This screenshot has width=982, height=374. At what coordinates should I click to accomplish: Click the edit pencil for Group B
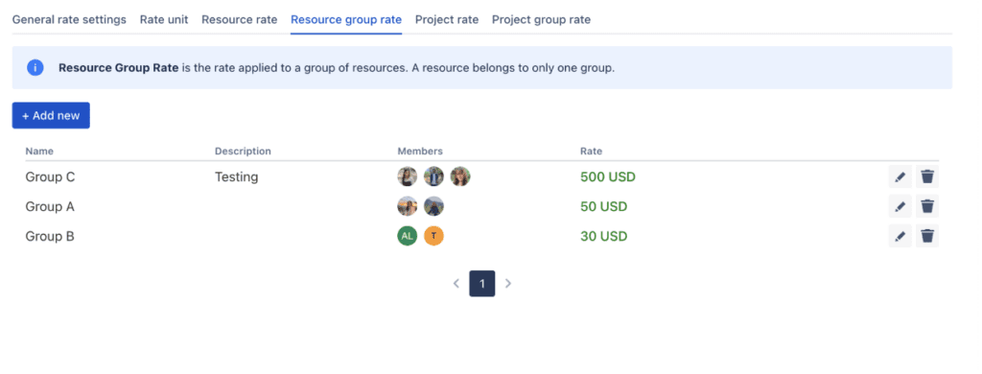coord(900,236)
